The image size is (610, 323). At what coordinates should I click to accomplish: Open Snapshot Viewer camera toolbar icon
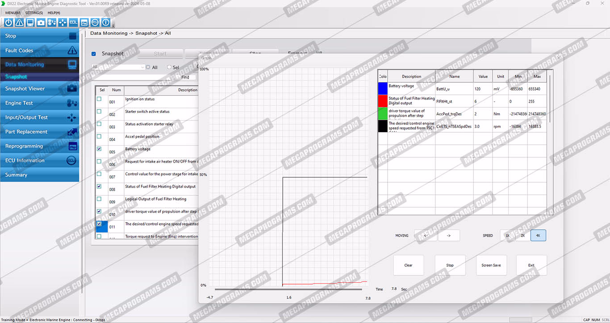point(41,22)
